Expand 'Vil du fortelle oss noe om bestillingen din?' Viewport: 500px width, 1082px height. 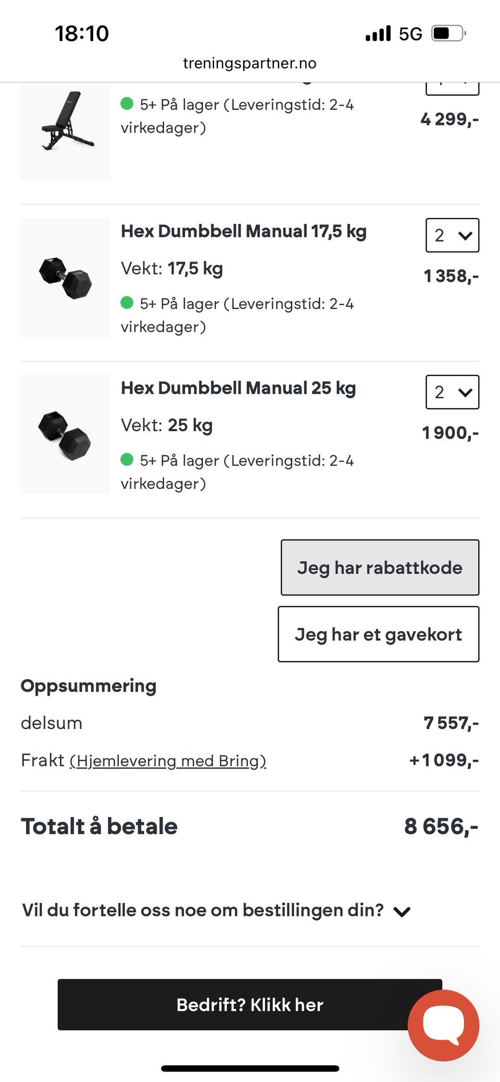216,910
